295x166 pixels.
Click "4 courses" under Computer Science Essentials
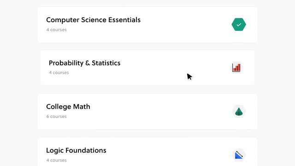pyautogui.click(x=56, y=30)
